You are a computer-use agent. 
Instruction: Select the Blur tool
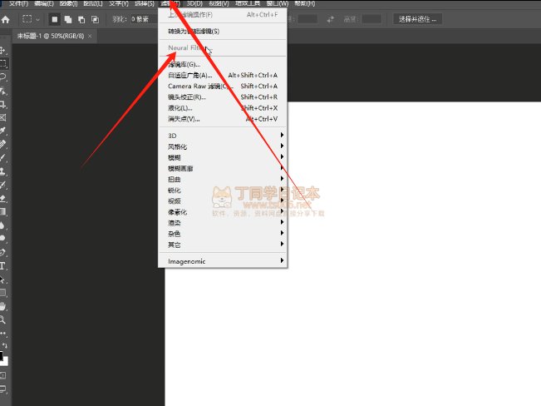(x=3, y=225)
